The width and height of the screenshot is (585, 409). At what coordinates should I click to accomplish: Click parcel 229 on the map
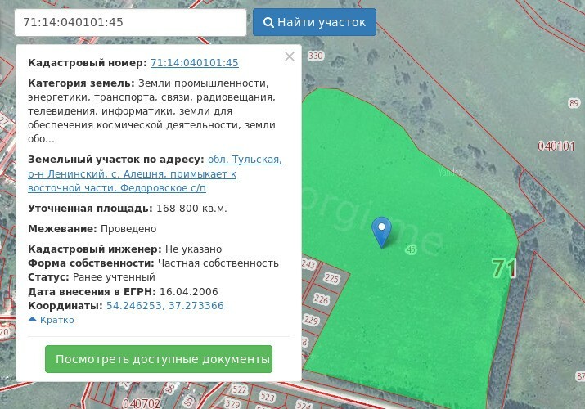click(311, 320)
